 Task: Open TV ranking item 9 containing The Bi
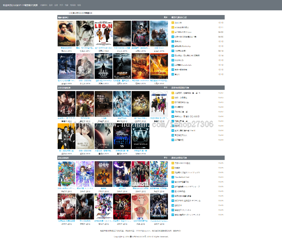pyautogui.click(x=185, y=131)
